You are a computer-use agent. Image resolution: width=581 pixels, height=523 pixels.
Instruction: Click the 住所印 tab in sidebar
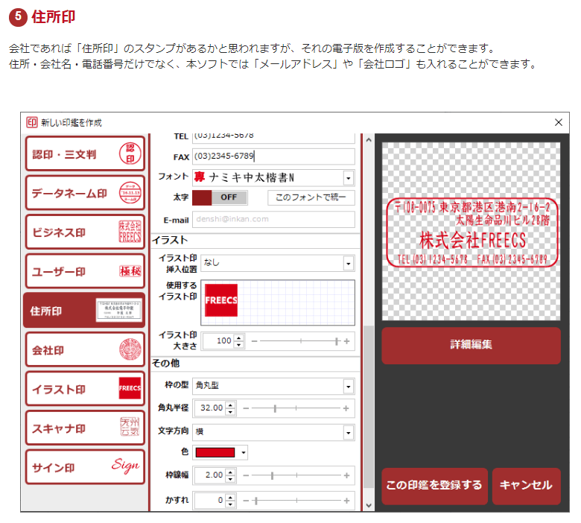pyautogui.click(x=84, y=311)
